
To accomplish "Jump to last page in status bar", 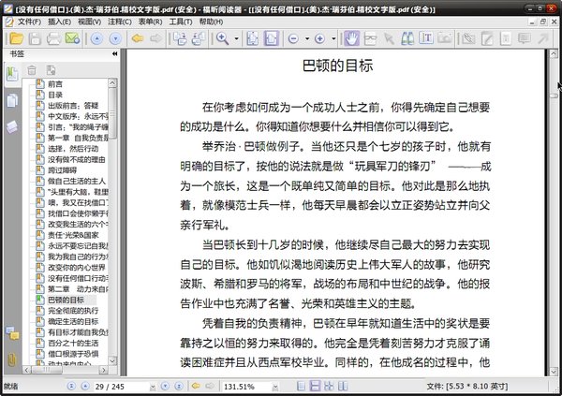I will pyautogui.click(x=179, y=386).
